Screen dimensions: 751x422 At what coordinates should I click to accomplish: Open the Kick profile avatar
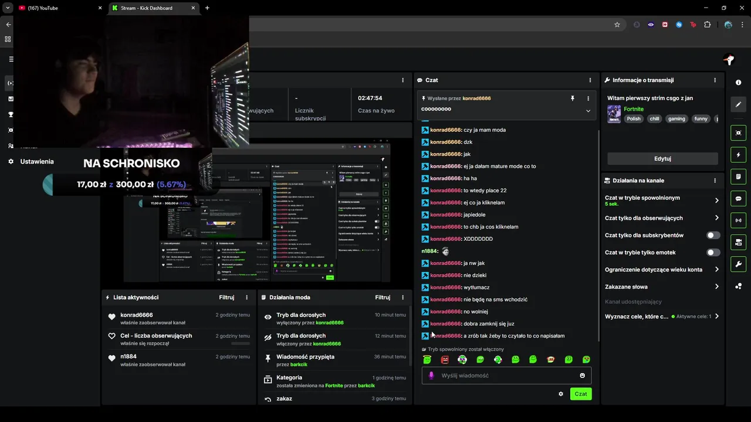click(729, 59)
